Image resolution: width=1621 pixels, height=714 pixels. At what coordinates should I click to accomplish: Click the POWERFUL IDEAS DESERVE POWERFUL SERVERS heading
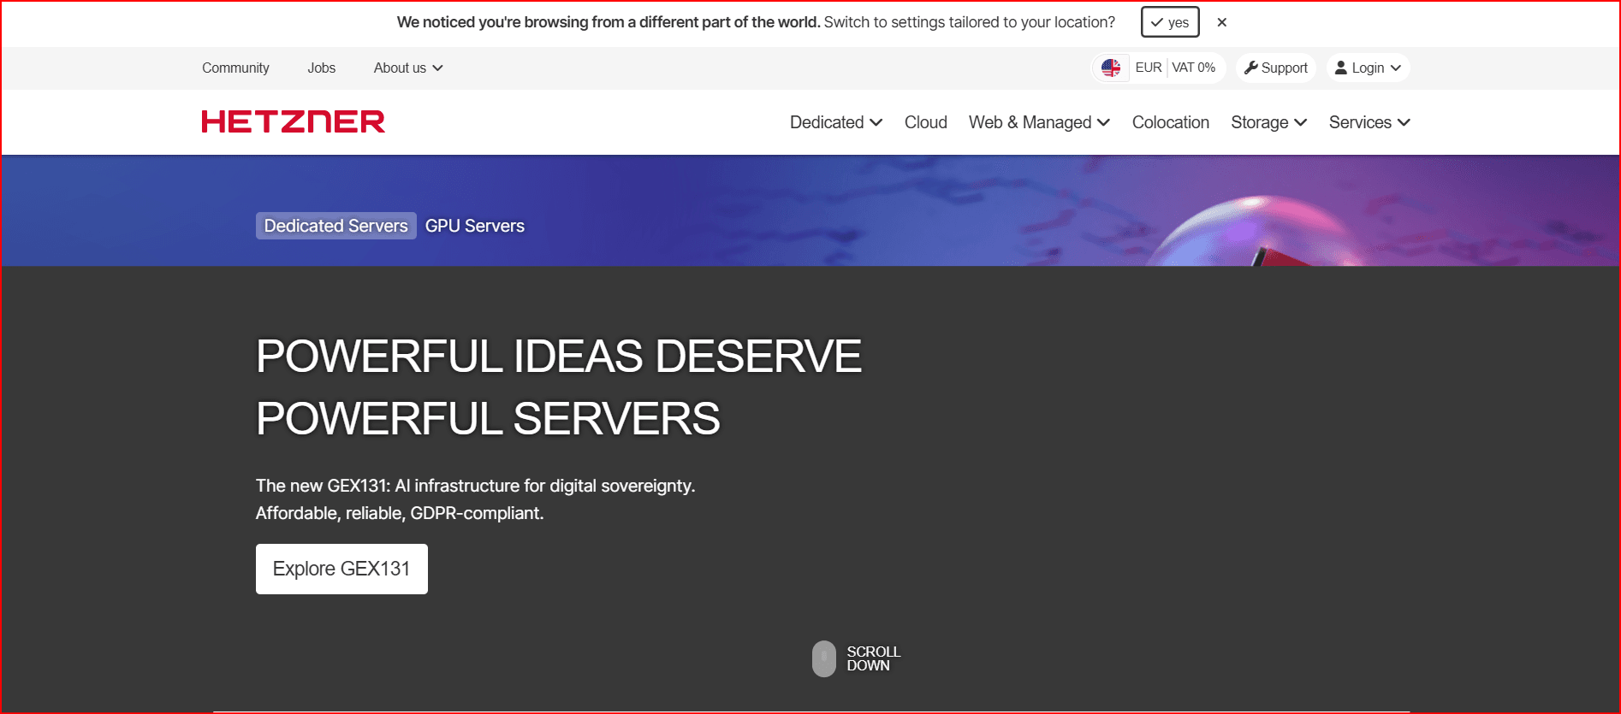[x=559, y=387]
